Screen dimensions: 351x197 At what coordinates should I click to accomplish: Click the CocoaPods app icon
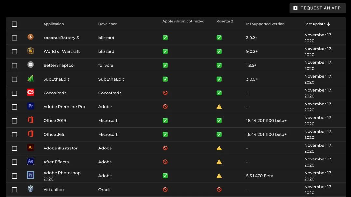click(x=31, y=93)
